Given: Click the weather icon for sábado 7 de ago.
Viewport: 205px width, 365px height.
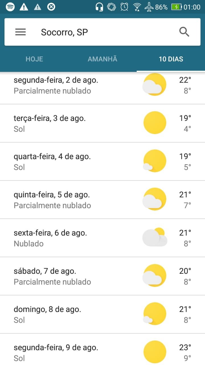Looking at the screenshot, I should [x=155, y=276].
